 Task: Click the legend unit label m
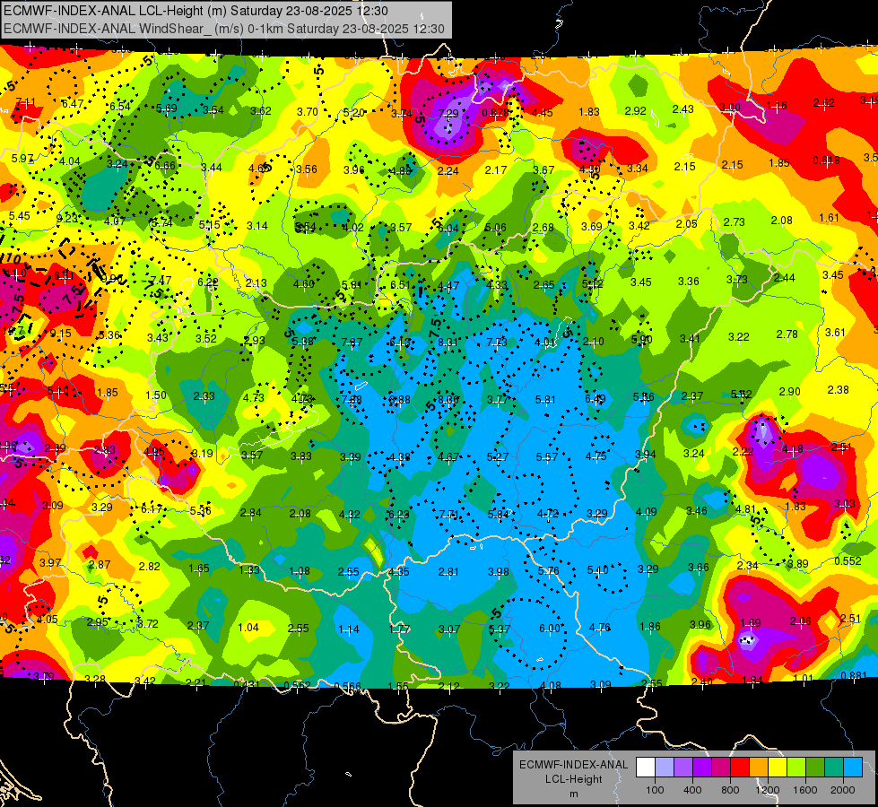tap(573, 794)
